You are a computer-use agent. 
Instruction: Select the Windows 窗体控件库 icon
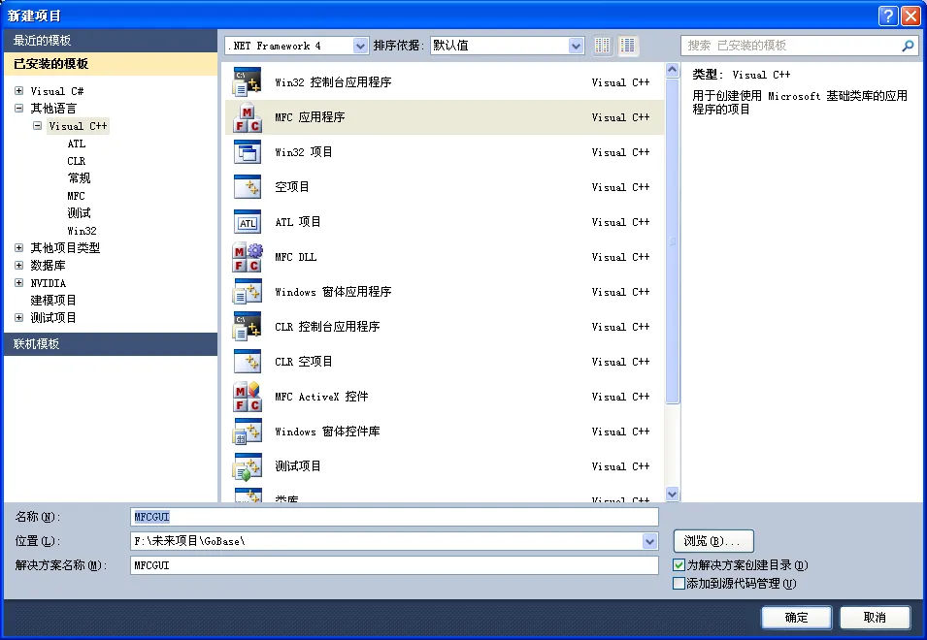(x=248, y=431)
